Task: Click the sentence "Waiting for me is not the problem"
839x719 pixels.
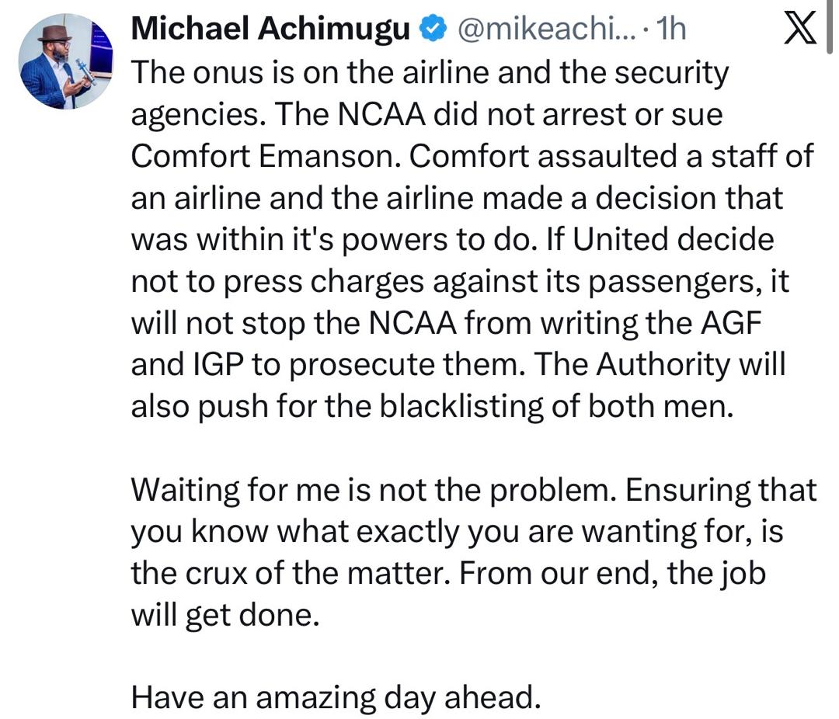Action: pyautogui.click(x=373, y=491)
